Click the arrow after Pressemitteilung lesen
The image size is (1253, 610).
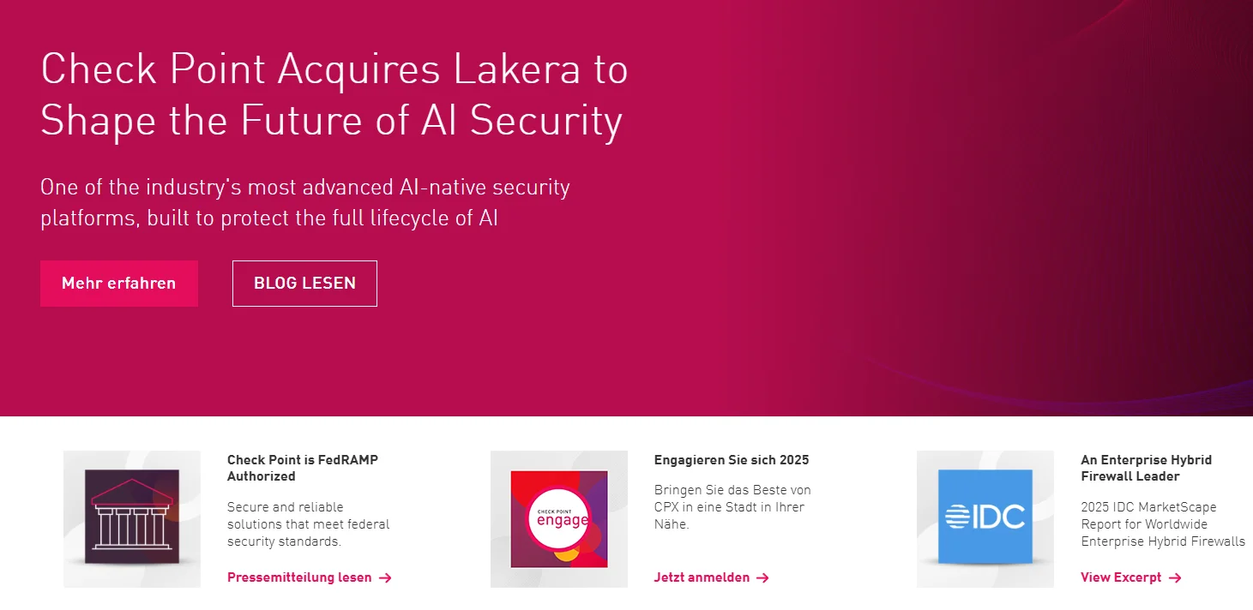385,578
